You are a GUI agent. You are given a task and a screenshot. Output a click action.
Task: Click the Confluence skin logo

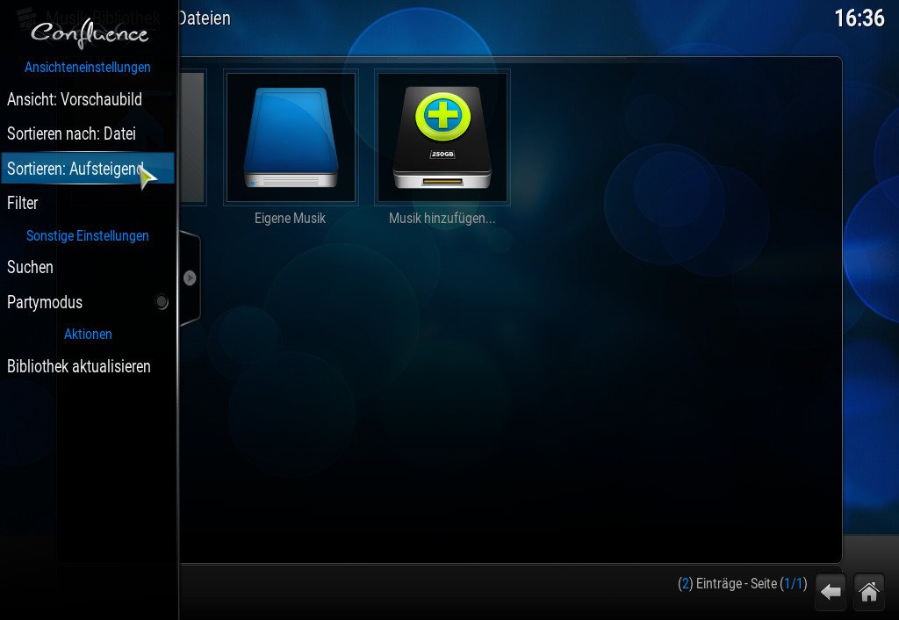point(90,32)
